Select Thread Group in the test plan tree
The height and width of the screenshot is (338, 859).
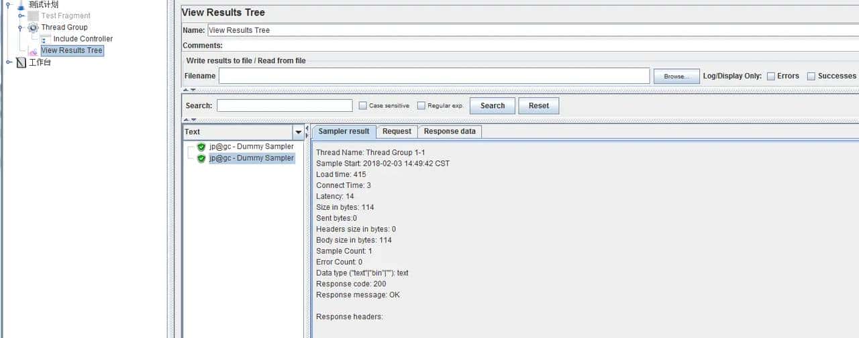(x=64, y=27)
